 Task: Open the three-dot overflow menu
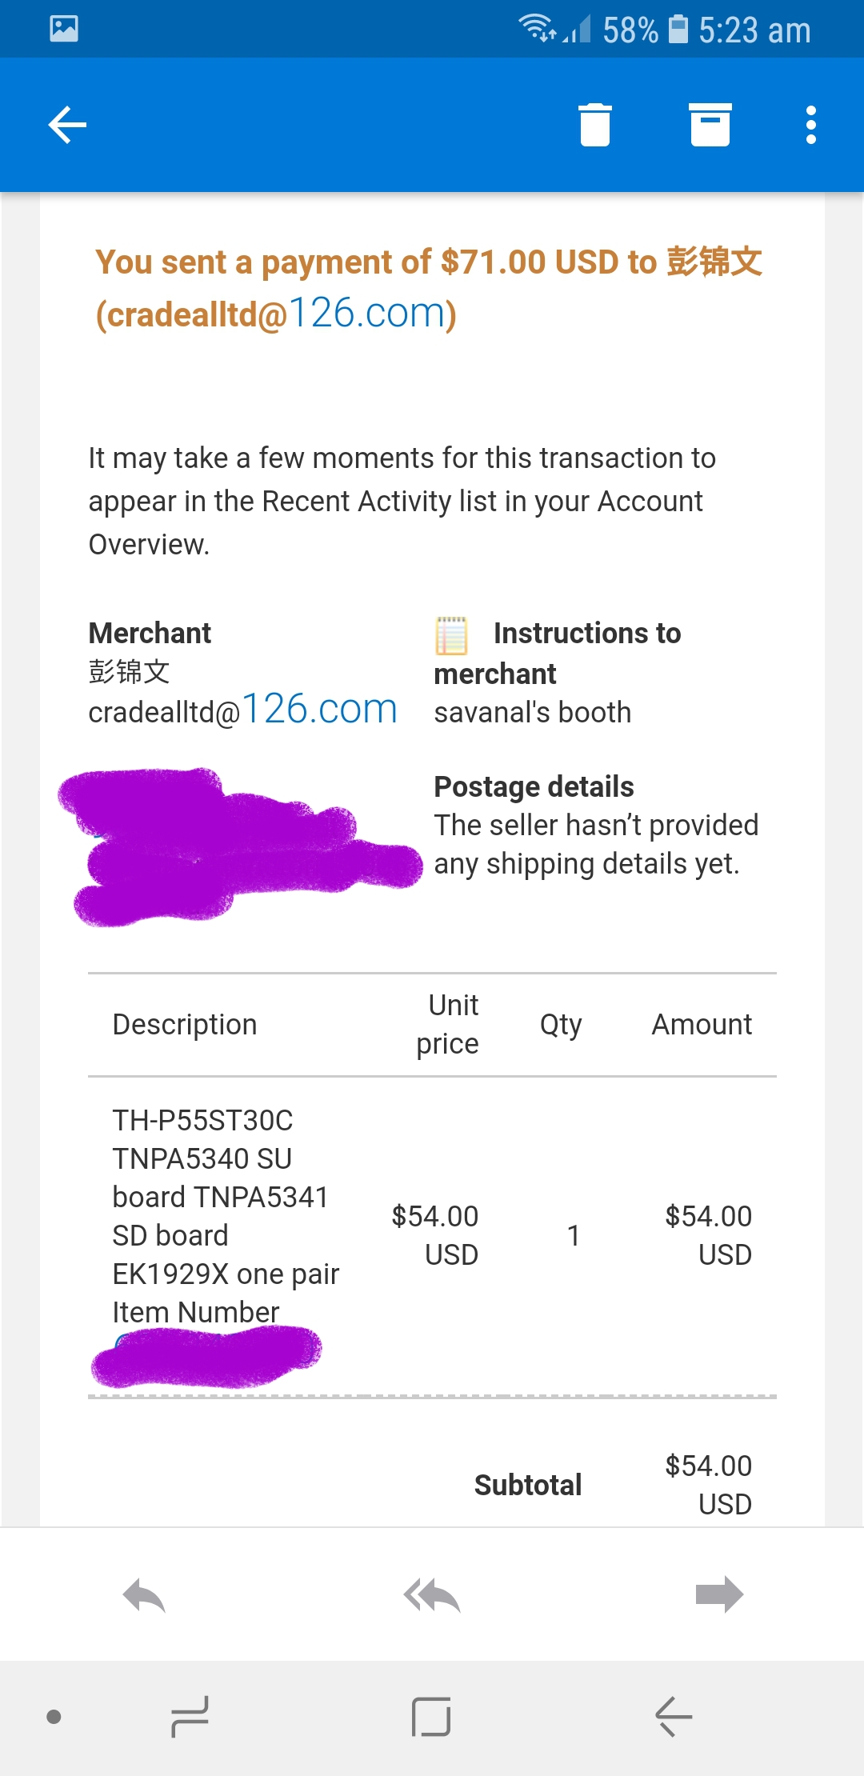point(811,125)
